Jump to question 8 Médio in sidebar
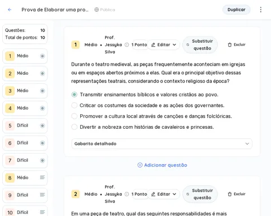Screen dimensions: 271x216 25,178
